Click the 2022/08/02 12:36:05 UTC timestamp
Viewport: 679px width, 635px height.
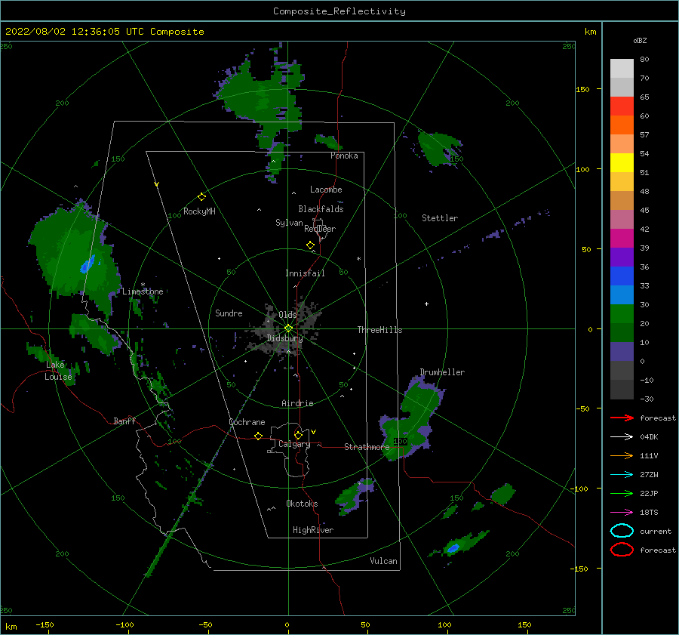pyautogui.click(x=74, y=32)
